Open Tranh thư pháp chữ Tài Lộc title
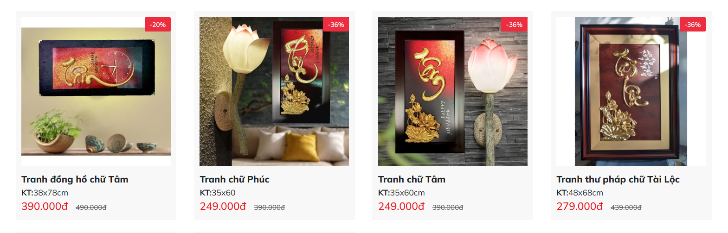 tap(618, 179)
